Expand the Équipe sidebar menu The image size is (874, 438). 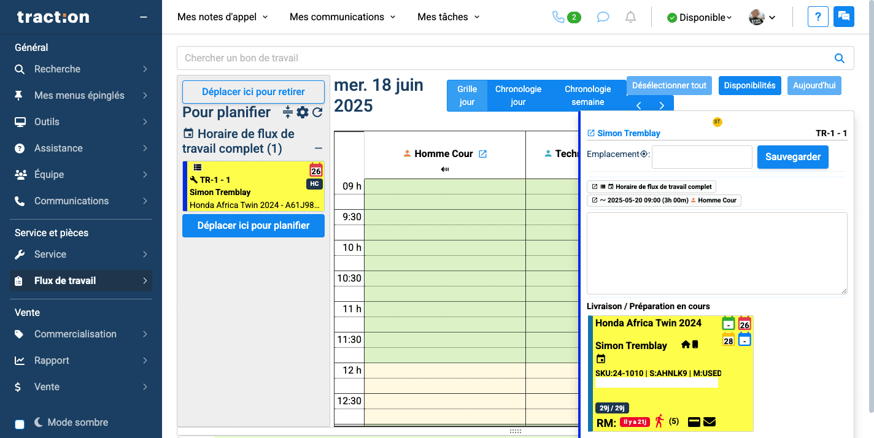81,175
